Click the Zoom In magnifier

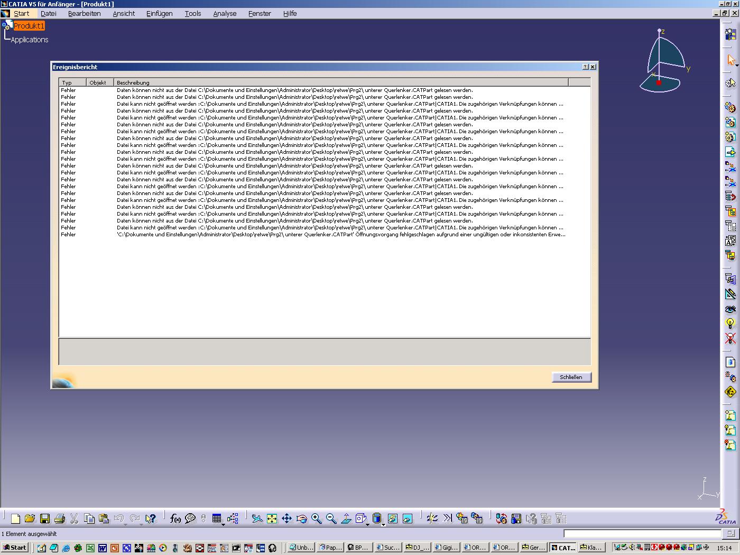[316, 519]
